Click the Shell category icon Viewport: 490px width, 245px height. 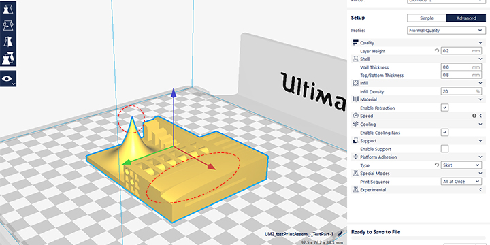pos(355,59)
